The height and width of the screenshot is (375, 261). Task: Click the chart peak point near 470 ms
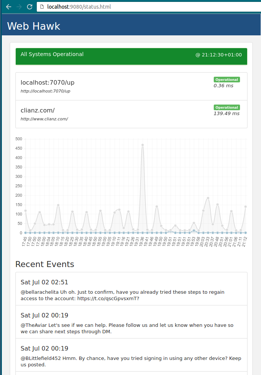click(x=142, y=145)
